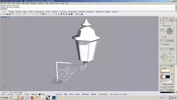
Task: Click the four-viewport layout grid icon
Action: (43, 14)
